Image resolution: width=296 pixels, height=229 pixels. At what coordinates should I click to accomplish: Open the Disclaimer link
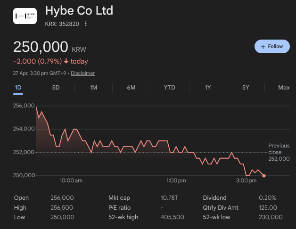click(82, 73)
